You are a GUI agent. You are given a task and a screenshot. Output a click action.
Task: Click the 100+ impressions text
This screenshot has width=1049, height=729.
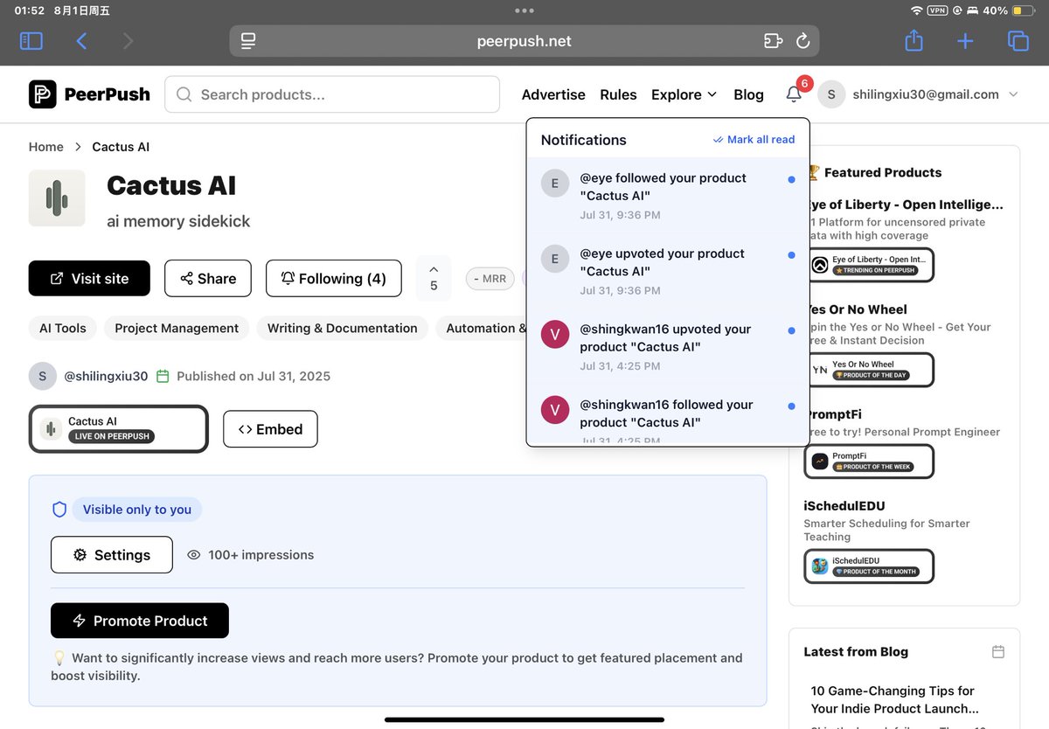[x=261, y=554]
